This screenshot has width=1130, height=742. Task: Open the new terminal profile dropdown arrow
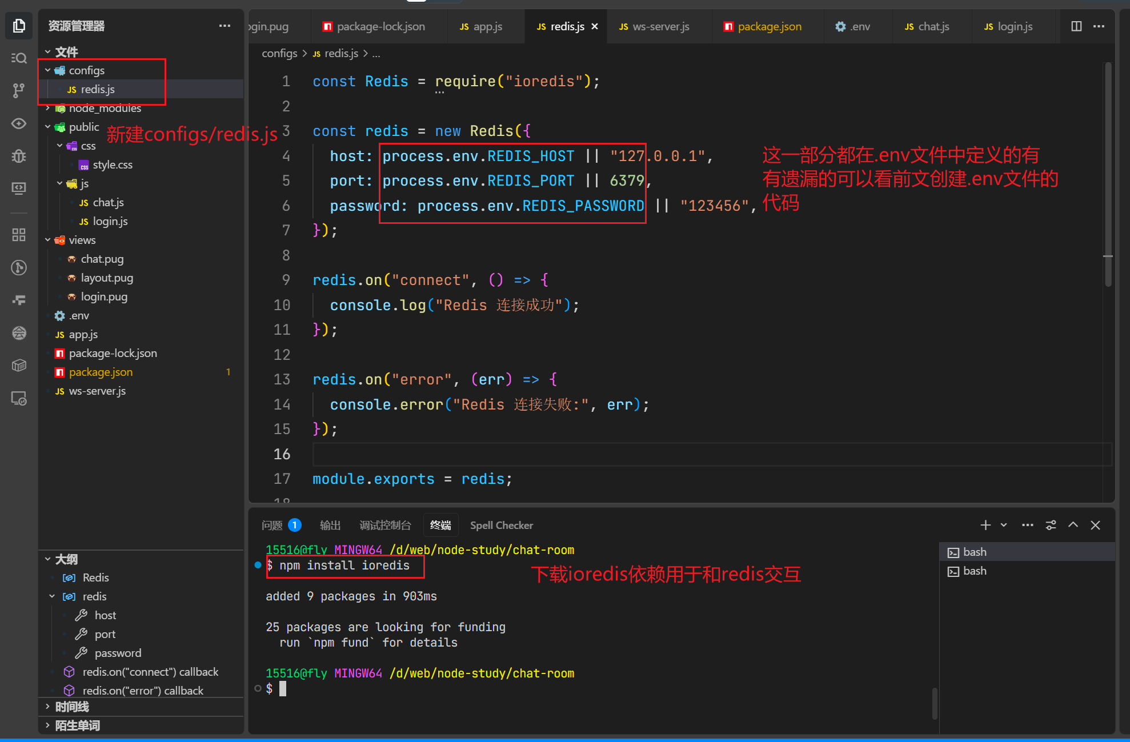1004,525
